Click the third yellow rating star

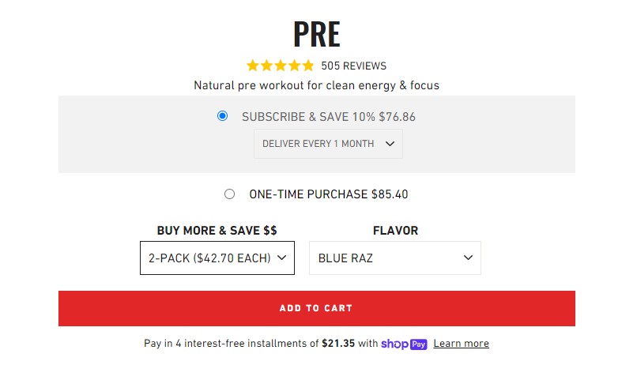[281, 66]
